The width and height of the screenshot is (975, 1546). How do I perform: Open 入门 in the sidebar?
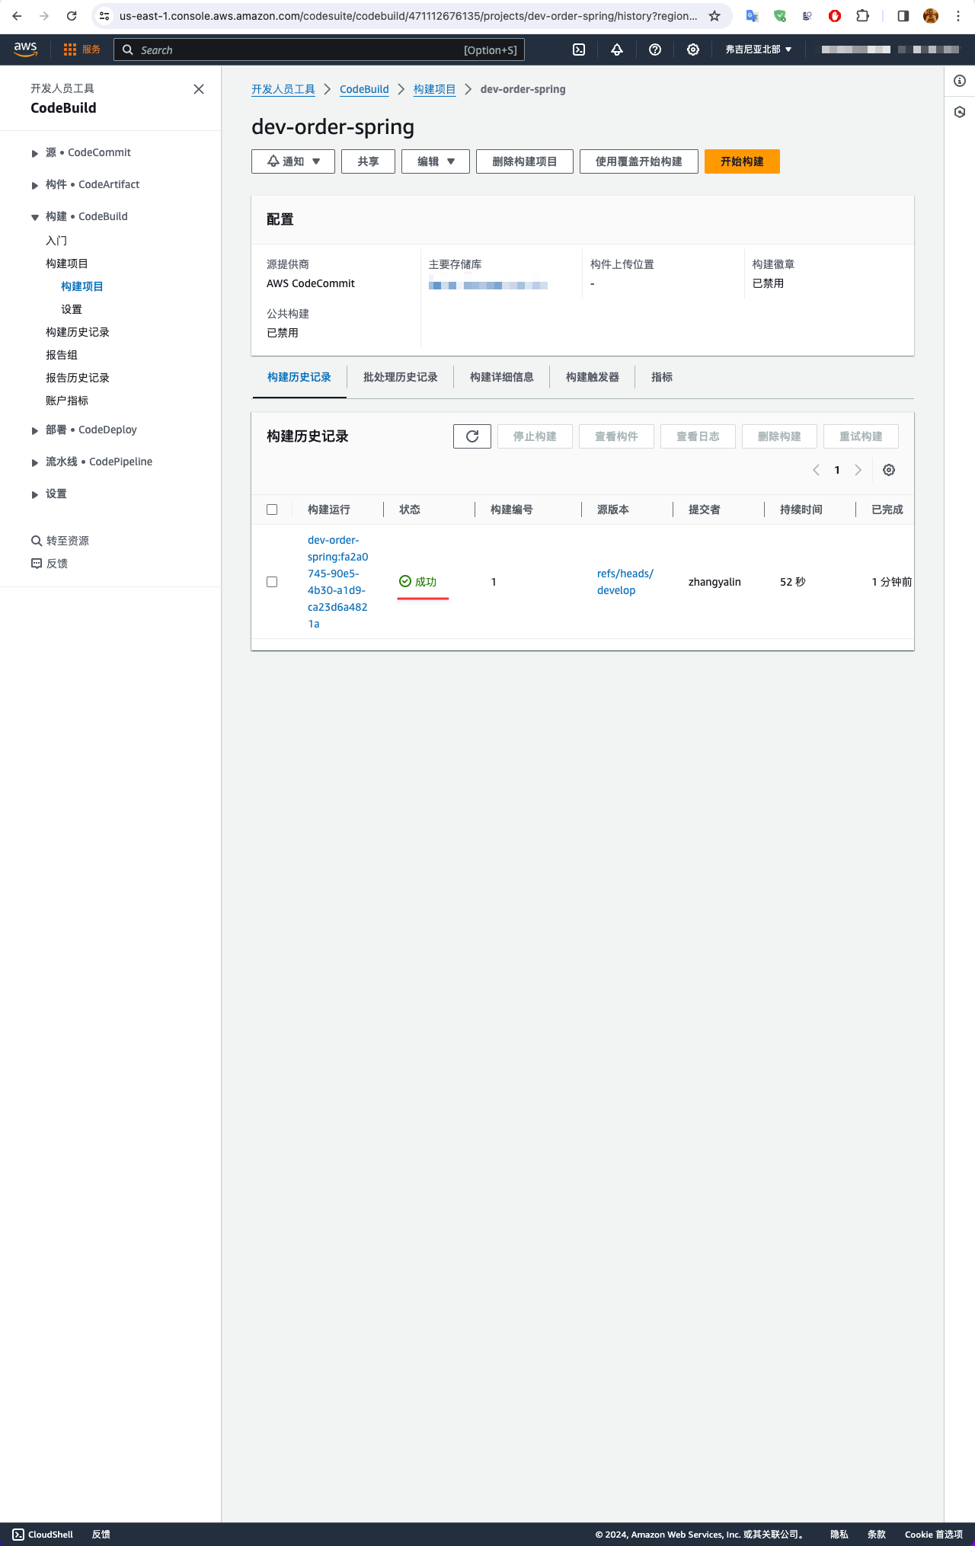coord(56,241)
